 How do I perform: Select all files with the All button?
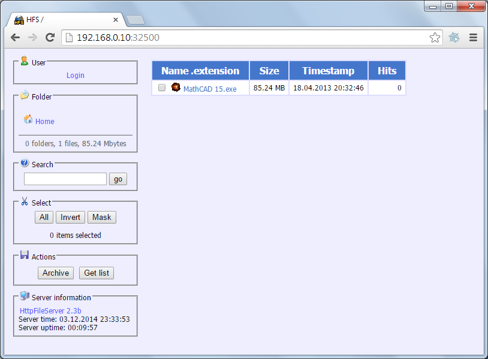pyautogui.click(x=44, y=217)
